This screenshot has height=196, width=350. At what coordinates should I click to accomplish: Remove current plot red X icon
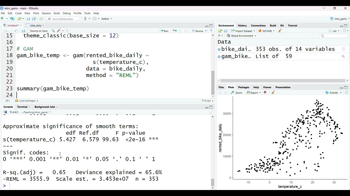click(265, 93)
